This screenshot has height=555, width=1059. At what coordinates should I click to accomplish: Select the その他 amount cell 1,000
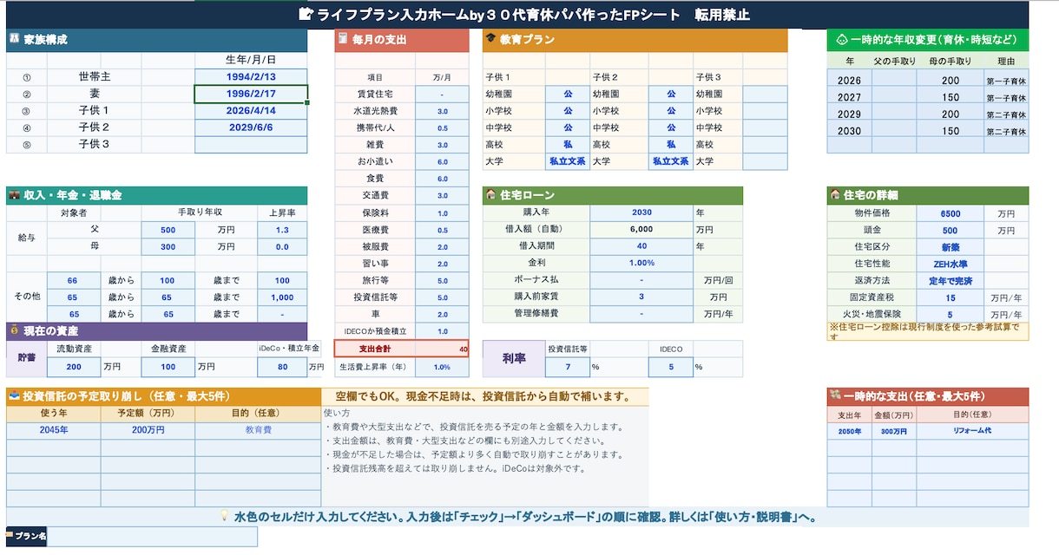(x=282, y=297)
